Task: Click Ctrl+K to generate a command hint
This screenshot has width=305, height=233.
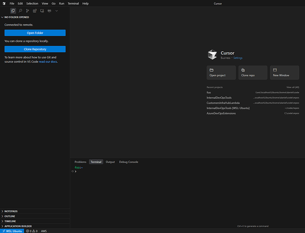Action: pyautogui.click(x=253, y=226)
